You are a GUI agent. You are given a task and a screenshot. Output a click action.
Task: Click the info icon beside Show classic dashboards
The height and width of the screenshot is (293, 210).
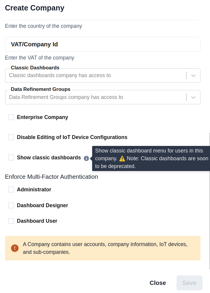86,158
